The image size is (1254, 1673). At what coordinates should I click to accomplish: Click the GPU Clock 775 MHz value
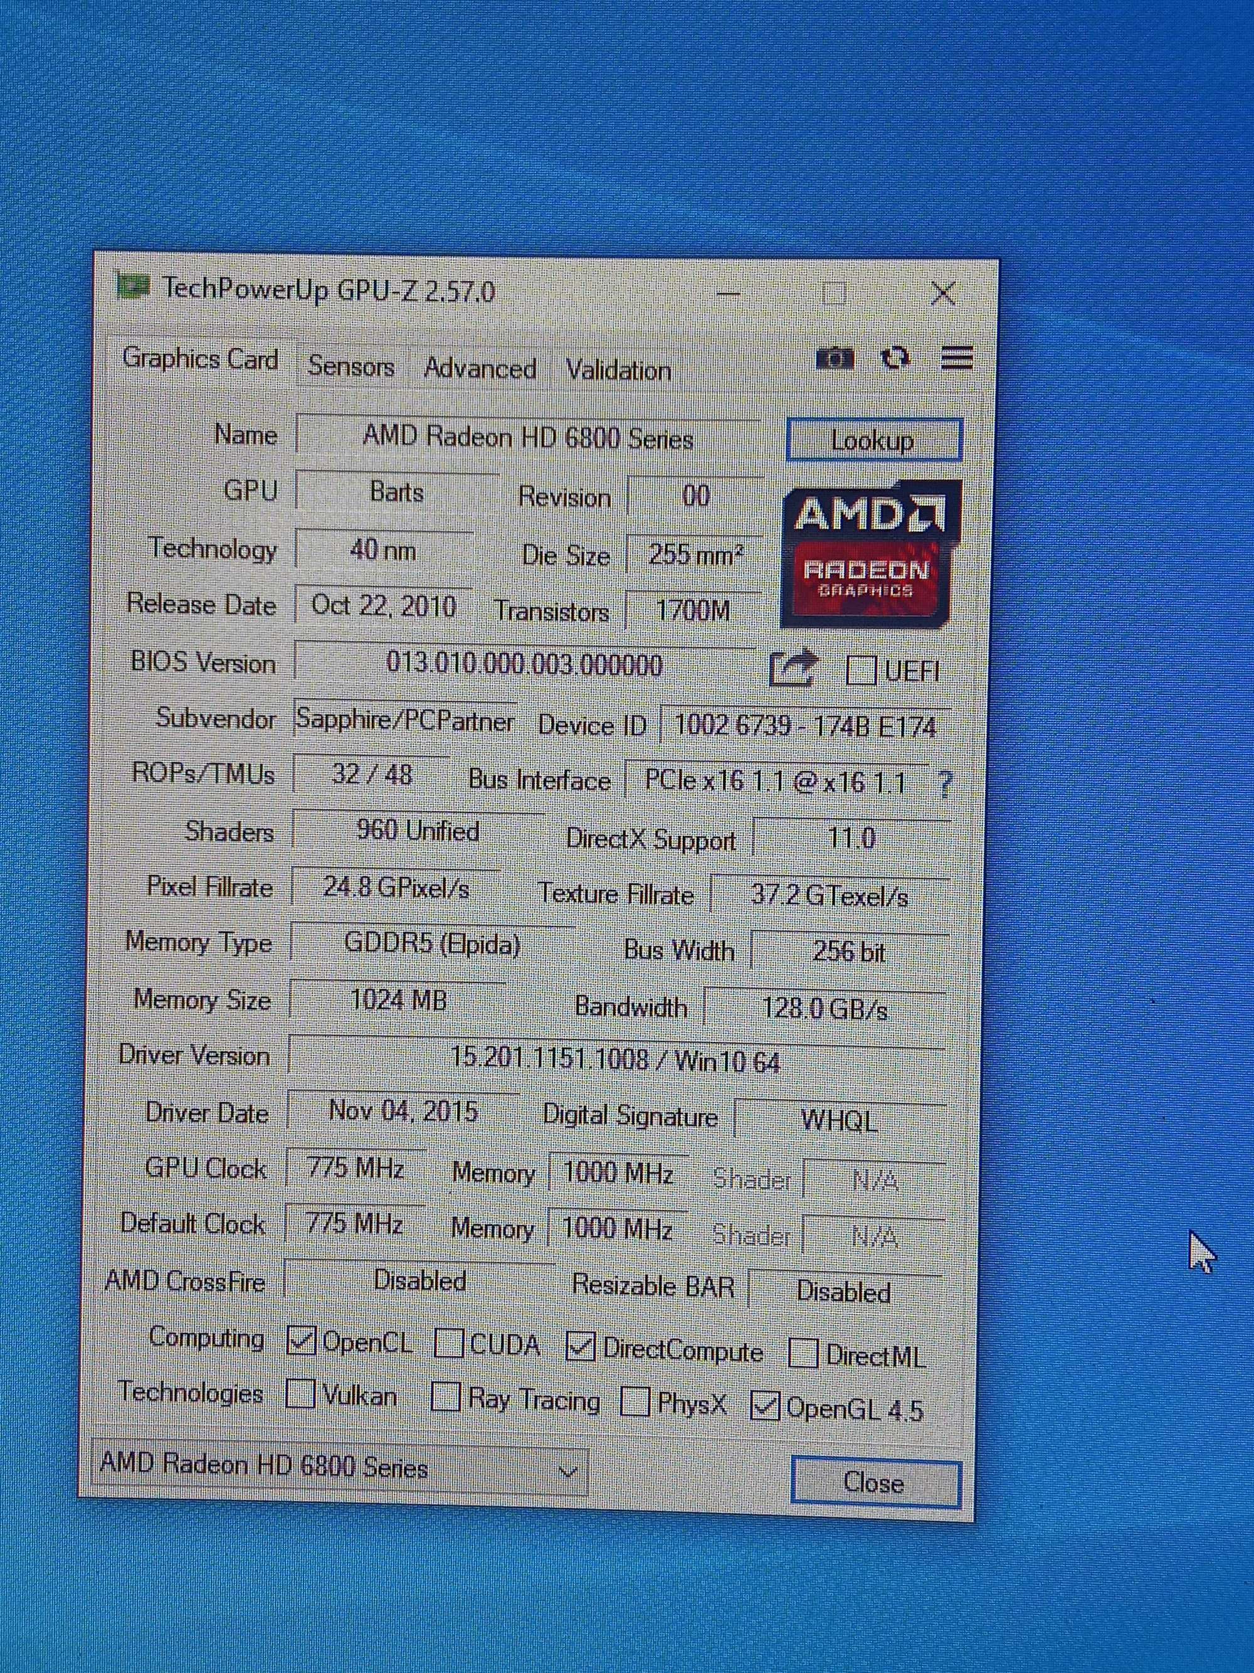point(356,1169)
